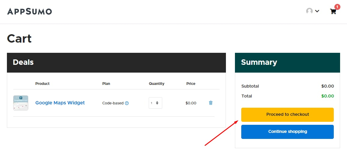Open the Google Maps Widget product link
This screenshot has width=347, height=153.
coord(60,103)
